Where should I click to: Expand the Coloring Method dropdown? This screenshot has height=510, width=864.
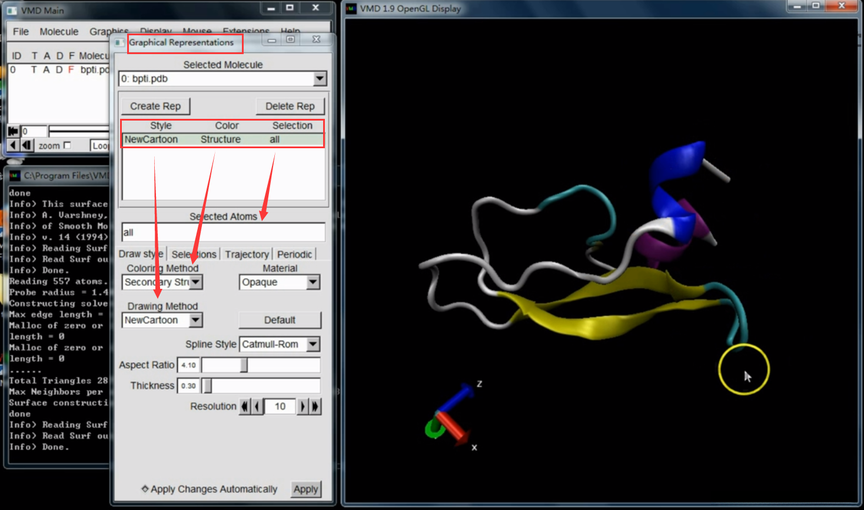196,282
